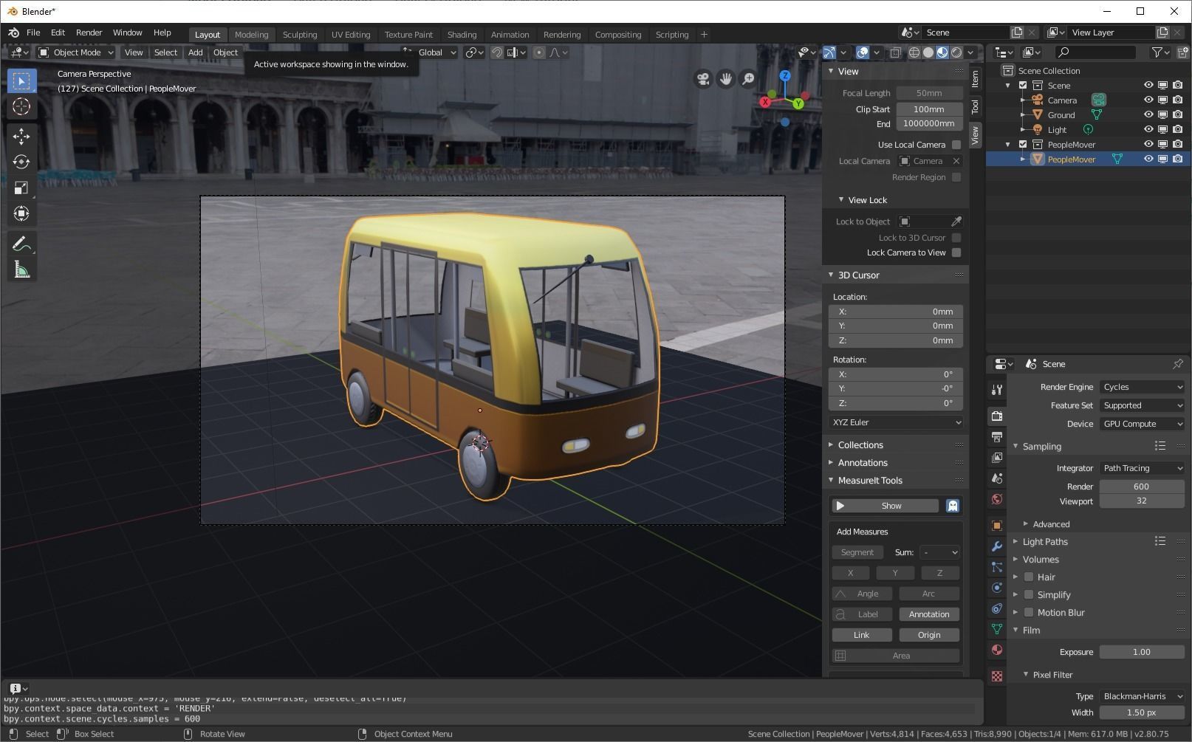The image size is (1192, 742).
Task: Click the MeasureIt Show button
Action: coord(885,506)
